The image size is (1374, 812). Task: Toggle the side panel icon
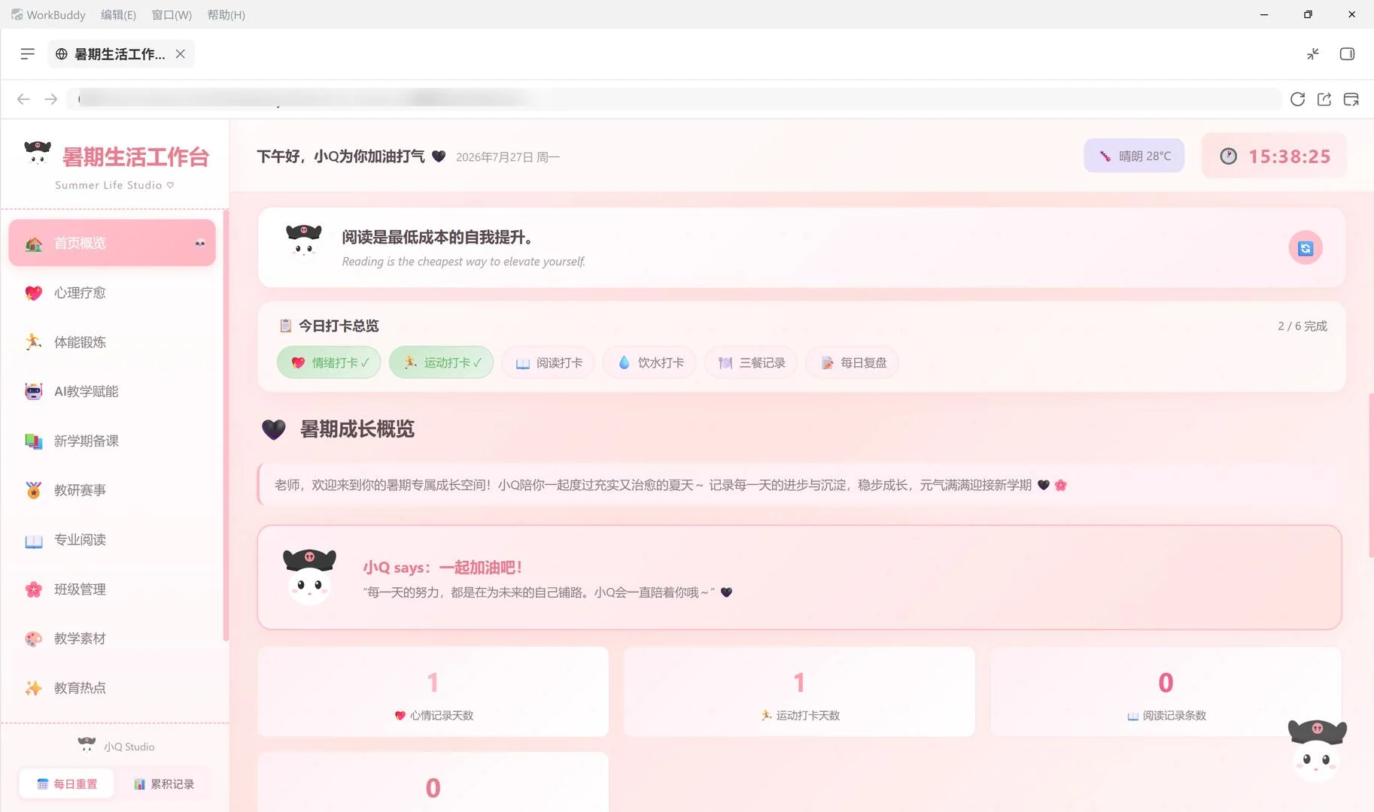click(1347, 53)
